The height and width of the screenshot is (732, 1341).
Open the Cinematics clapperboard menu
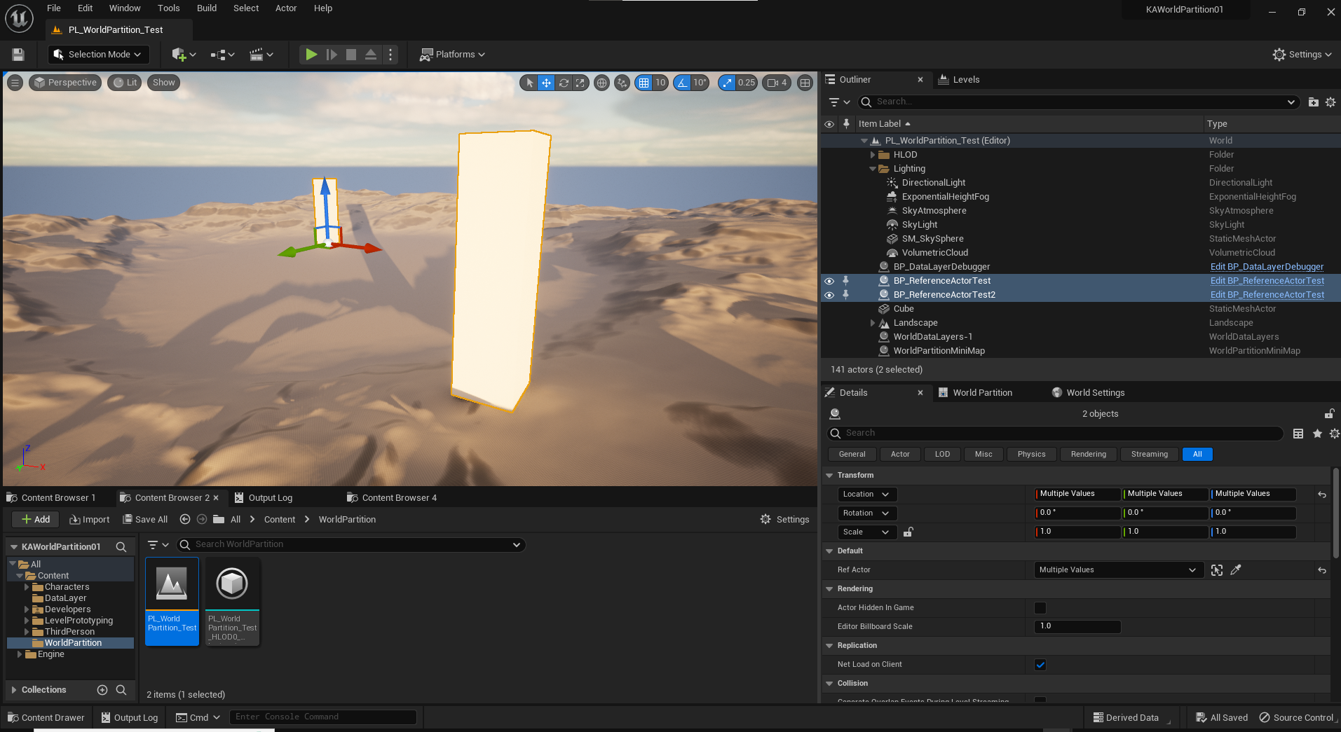[x=261, y=55]
